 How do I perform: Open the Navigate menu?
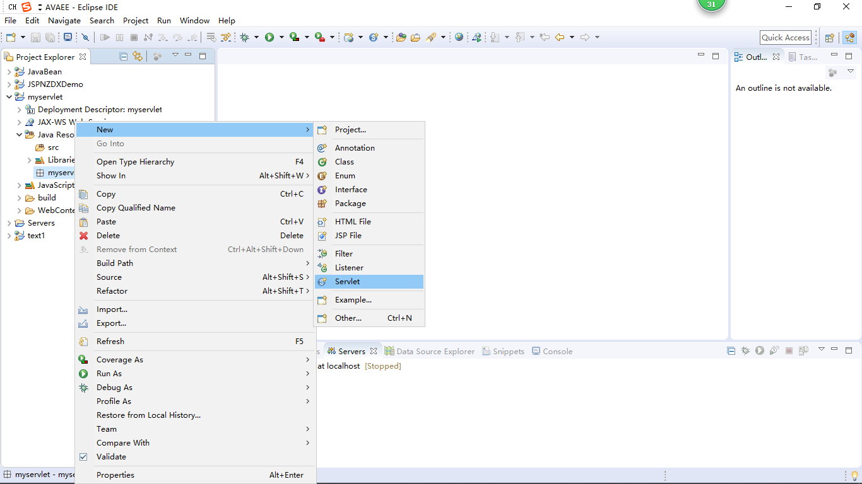pos(64,20)
